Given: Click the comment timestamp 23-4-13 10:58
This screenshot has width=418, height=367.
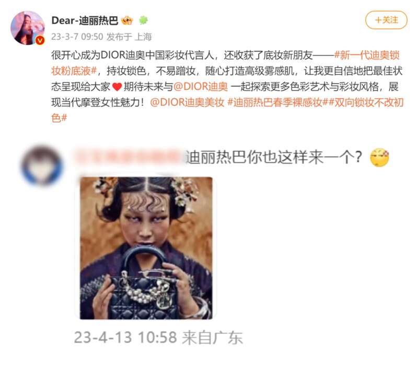Looking at the screenshot, I should point(125,337).
